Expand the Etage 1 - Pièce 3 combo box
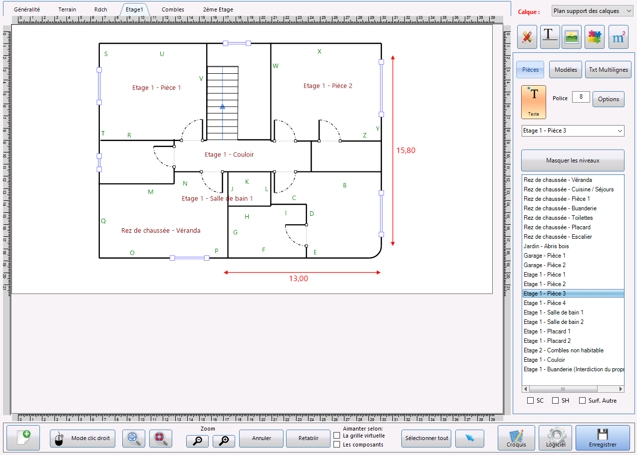 pos(573,131)
